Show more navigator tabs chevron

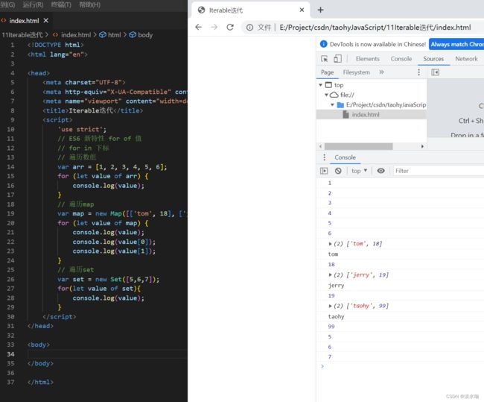point(381,72)
